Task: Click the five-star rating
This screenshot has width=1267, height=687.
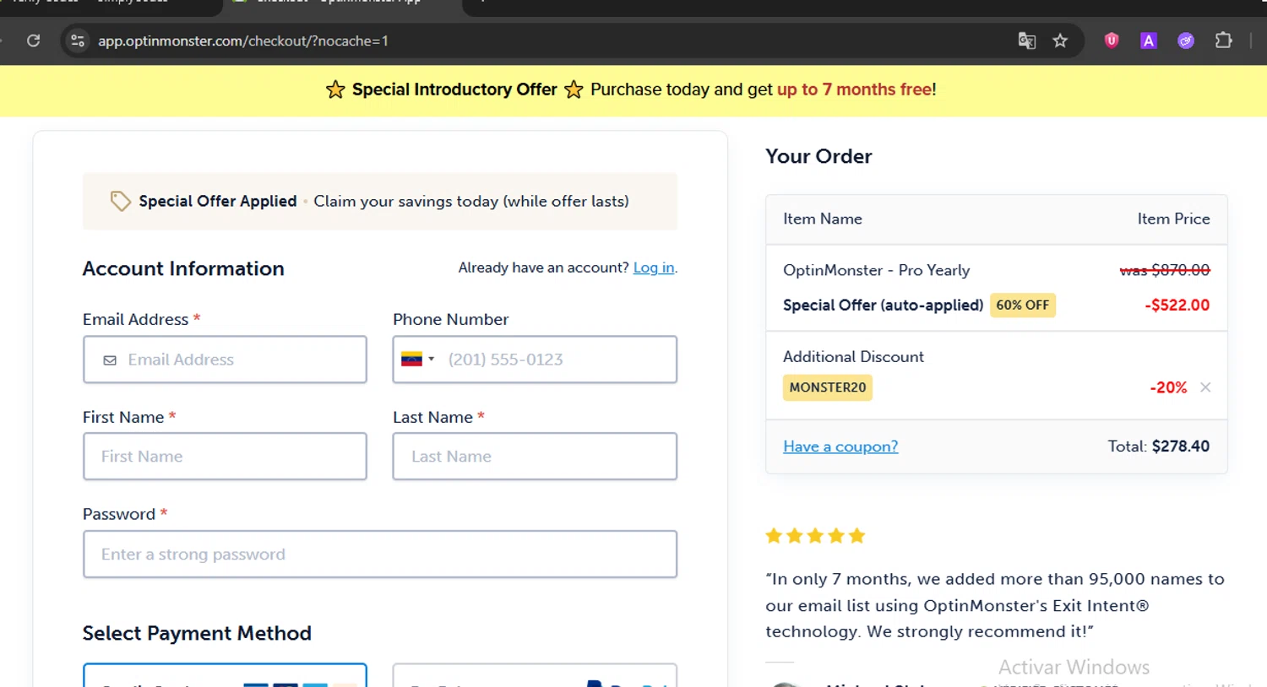Action: 815,536
